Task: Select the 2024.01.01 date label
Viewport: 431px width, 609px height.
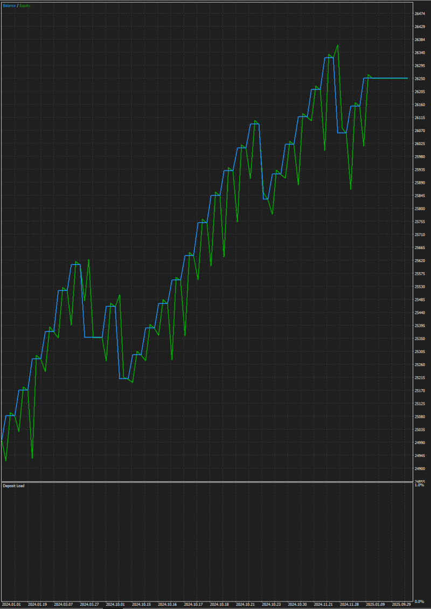Action: [11, 604]
